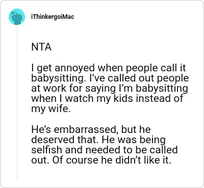Click the words "my wife."

click(50, 109)
